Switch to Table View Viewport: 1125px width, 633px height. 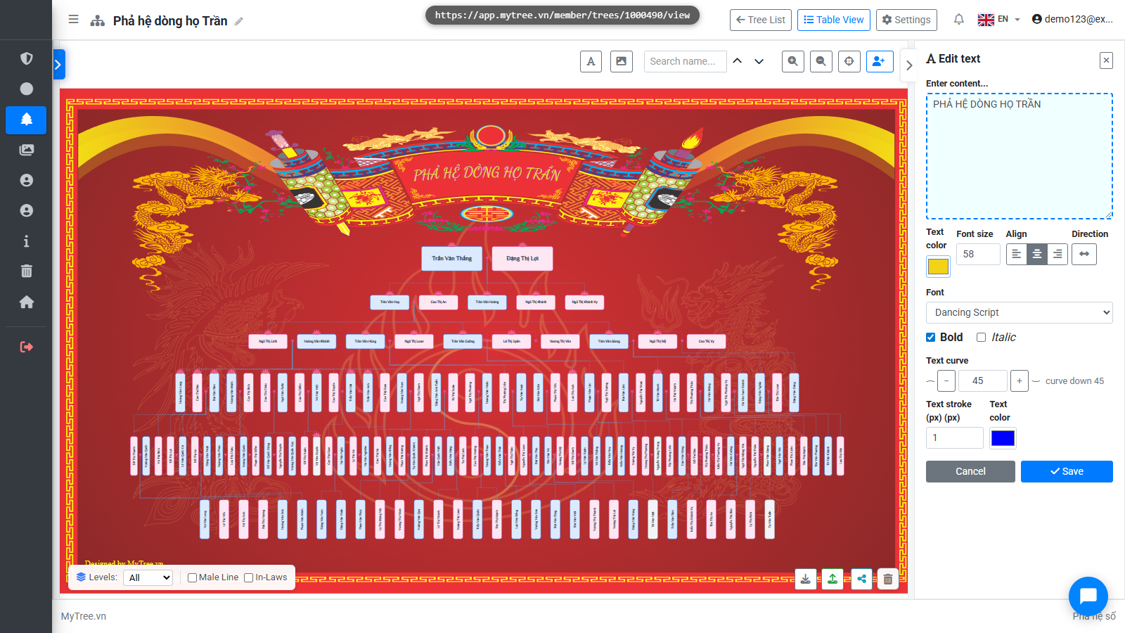834,20
